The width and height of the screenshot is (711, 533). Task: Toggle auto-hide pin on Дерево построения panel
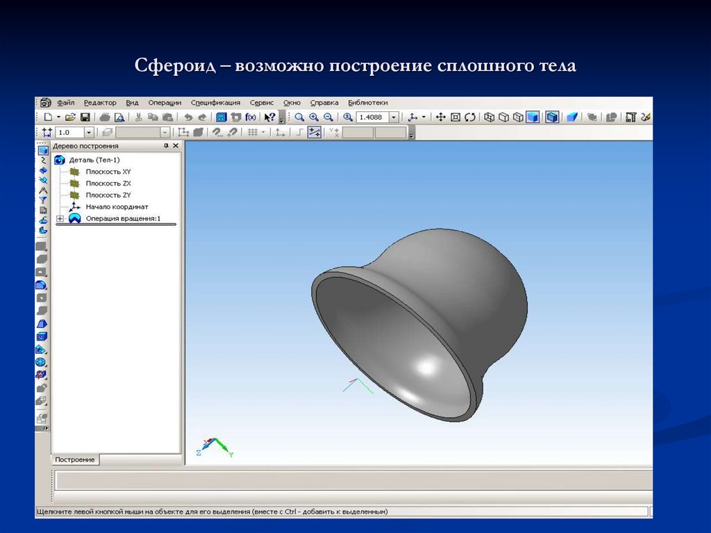pos(166,146)
